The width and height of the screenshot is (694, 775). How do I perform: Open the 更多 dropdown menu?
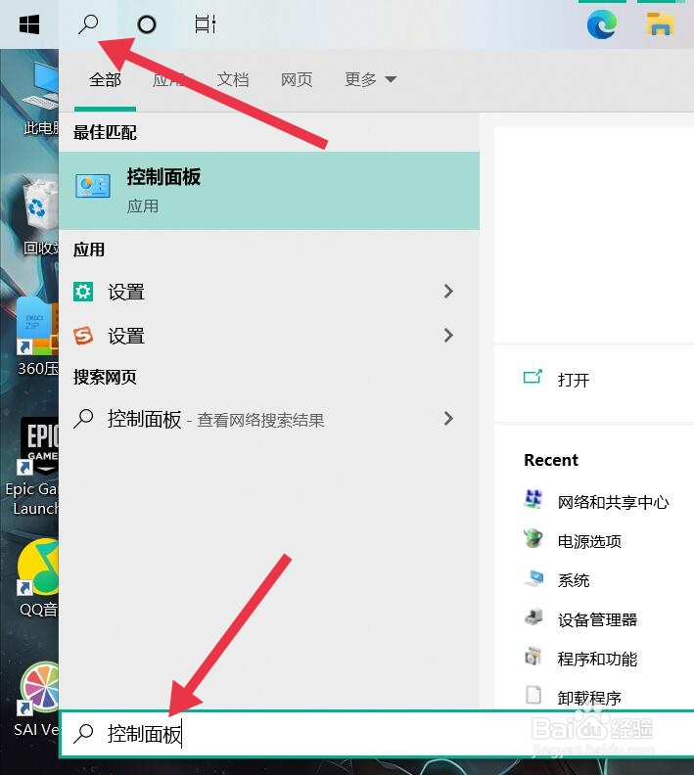pyautogui.click(x=370, y=79)
